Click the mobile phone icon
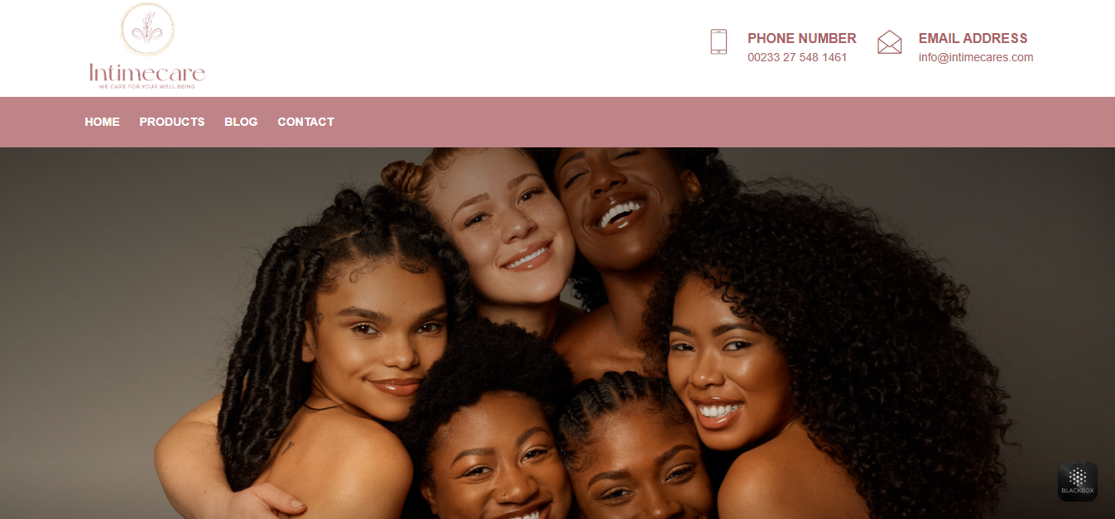Image resolution: width=1115 pixels, height=519 pixels. coord(719,42)
